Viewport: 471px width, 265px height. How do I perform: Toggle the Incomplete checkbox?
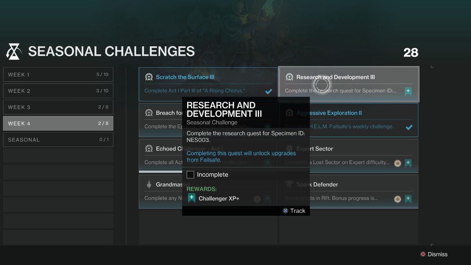[x=191, y=174]
